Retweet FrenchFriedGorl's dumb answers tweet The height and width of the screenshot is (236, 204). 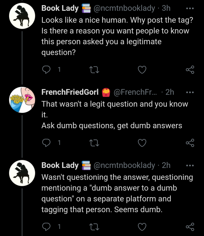click(94, 143)
